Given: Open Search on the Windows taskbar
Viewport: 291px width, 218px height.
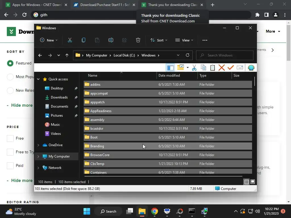Looking at the screenshot, I should pos(108,211).
